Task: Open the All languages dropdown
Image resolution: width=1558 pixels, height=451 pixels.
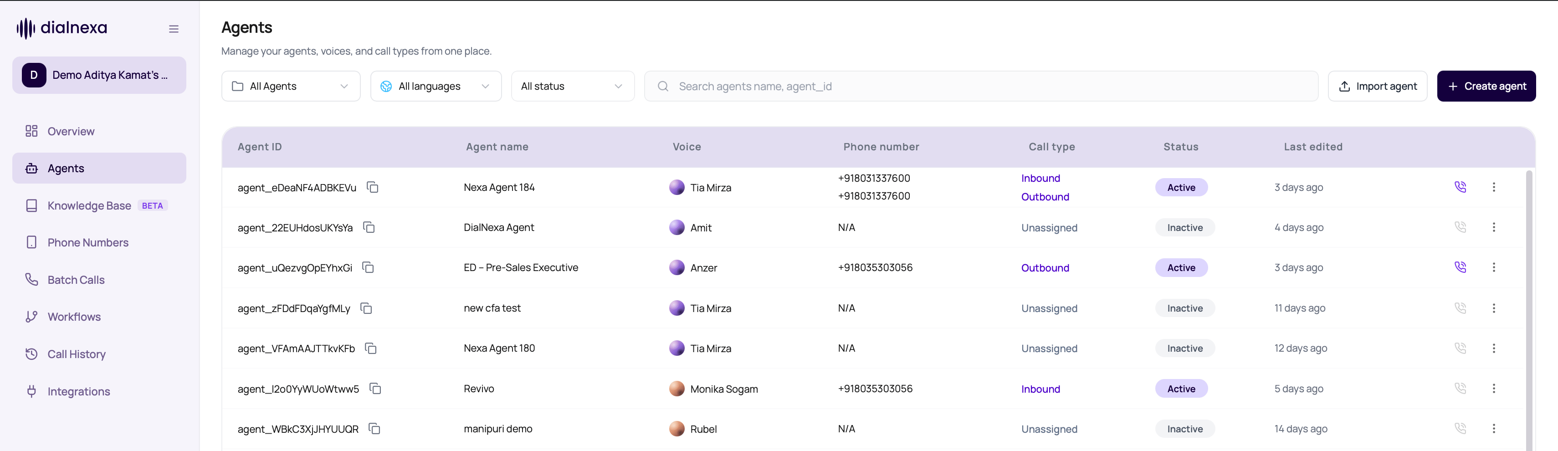Action: [436, 86]
